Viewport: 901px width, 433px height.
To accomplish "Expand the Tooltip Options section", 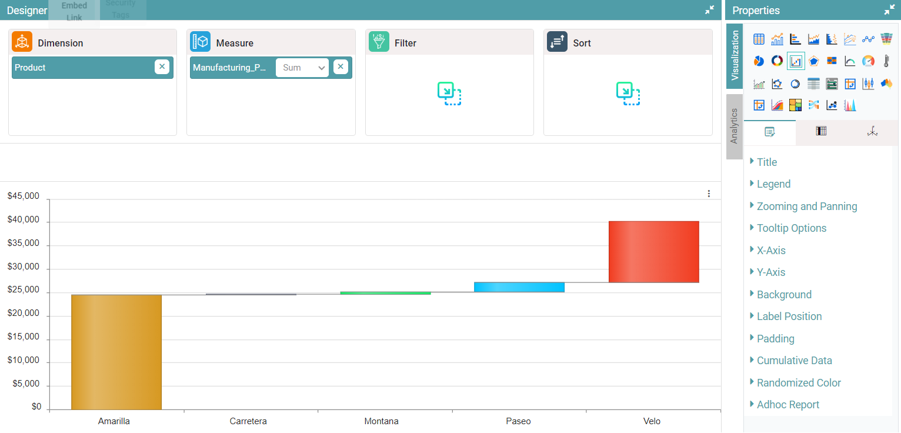I will coord(791,228).
